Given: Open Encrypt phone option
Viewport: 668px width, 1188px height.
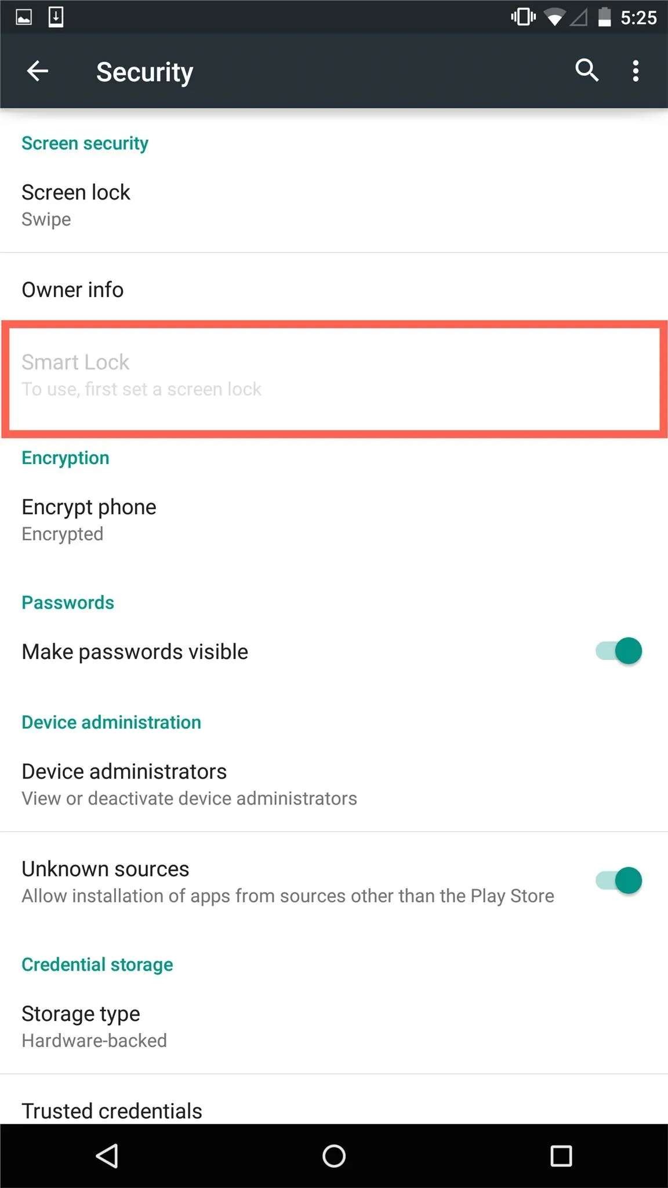Looking at the screenshot, I should 334,520.
